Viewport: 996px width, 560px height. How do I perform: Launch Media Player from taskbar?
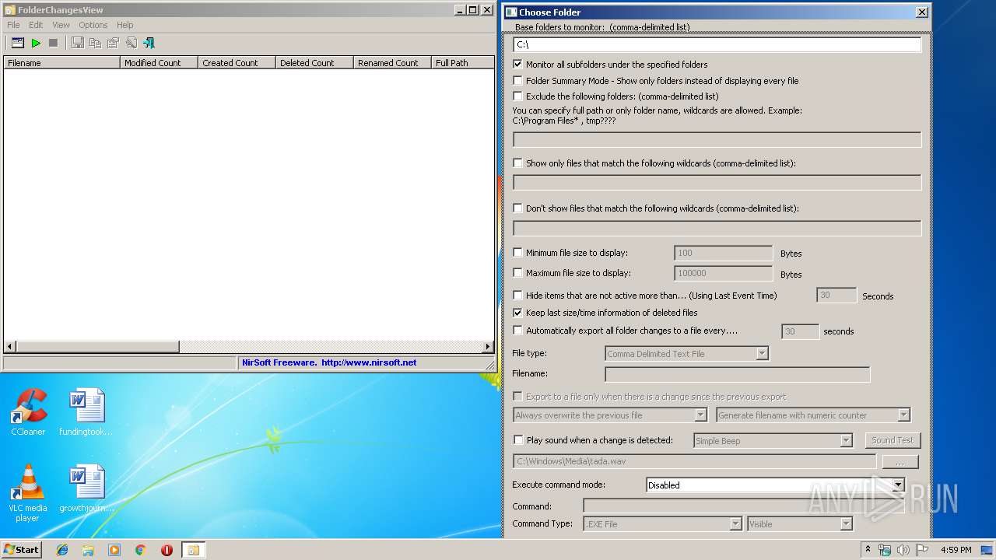[x=114, y=550]
